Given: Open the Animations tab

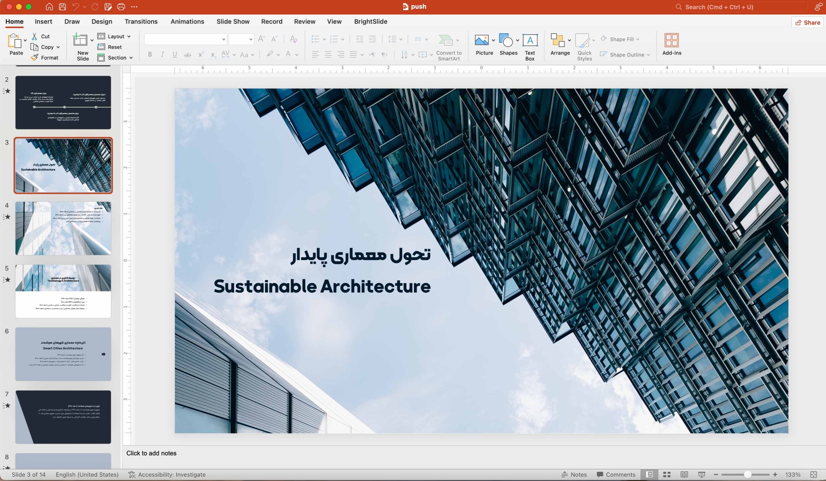Looking at the screenshot, I should tap(187, 21).
